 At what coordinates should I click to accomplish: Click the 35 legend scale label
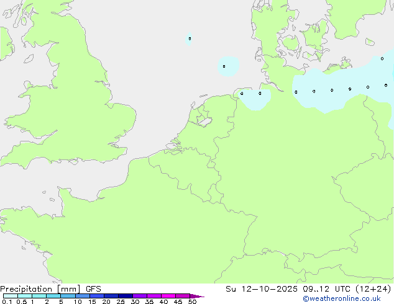(149, 302)
